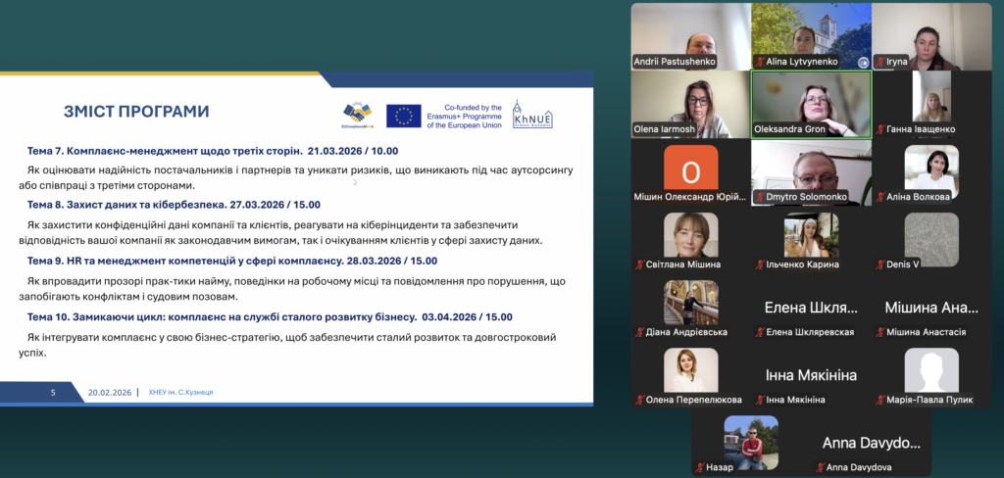Click the orange 'O' avatar tile

coord(690,171)
